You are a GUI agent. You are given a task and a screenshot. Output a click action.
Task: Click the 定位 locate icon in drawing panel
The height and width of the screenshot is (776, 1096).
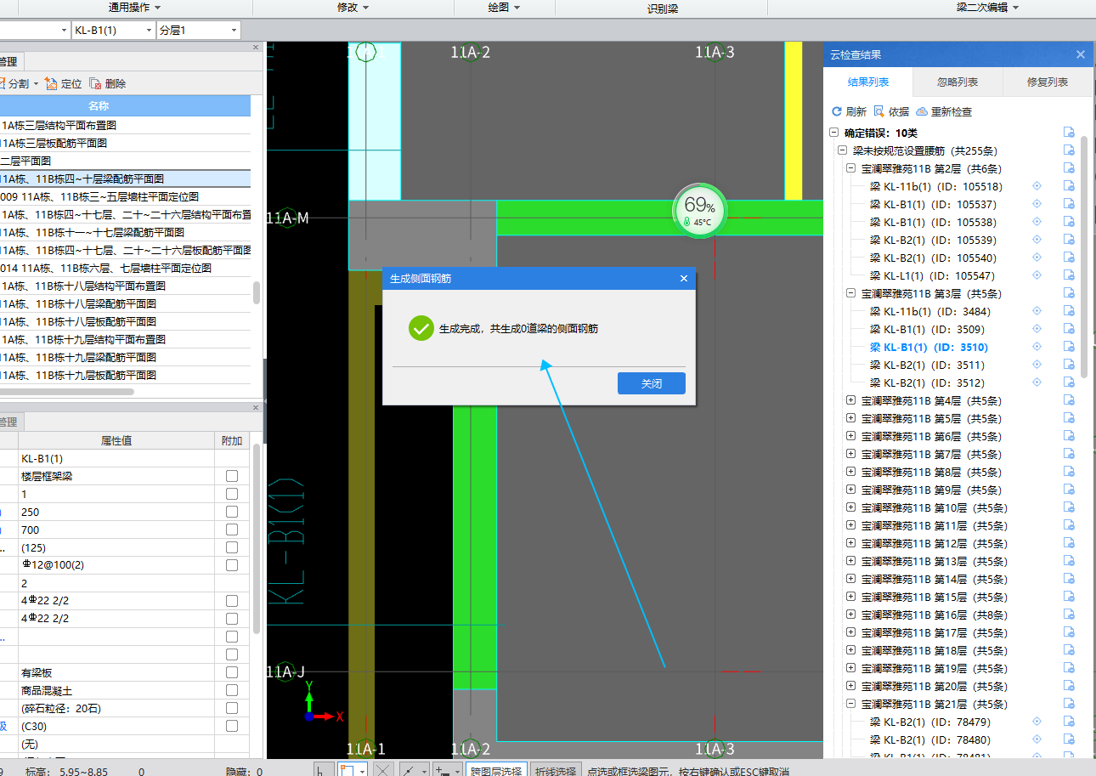[x=51, y=83]
